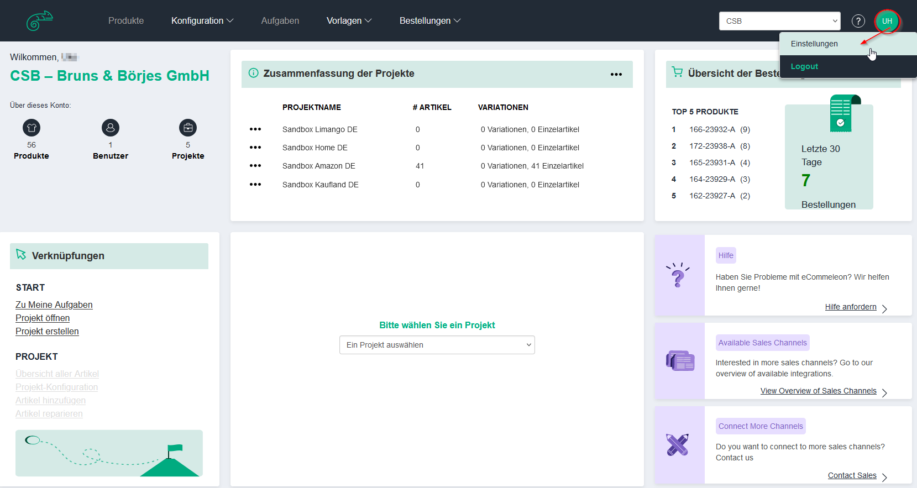Click the Available Sales Channels tag
Image resolution: width=917 pixels, height=488 pixels.
click(x=762, y=343)
